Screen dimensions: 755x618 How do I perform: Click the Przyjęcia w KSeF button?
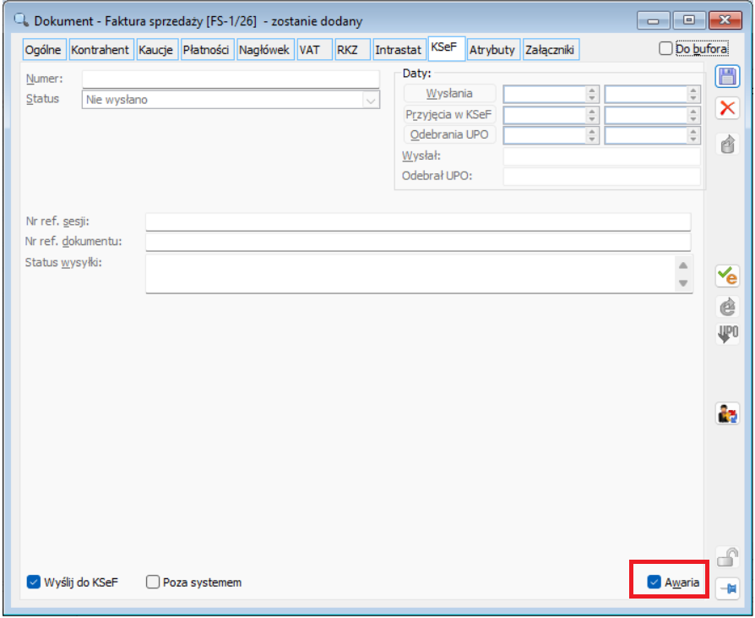pos(450,114)
